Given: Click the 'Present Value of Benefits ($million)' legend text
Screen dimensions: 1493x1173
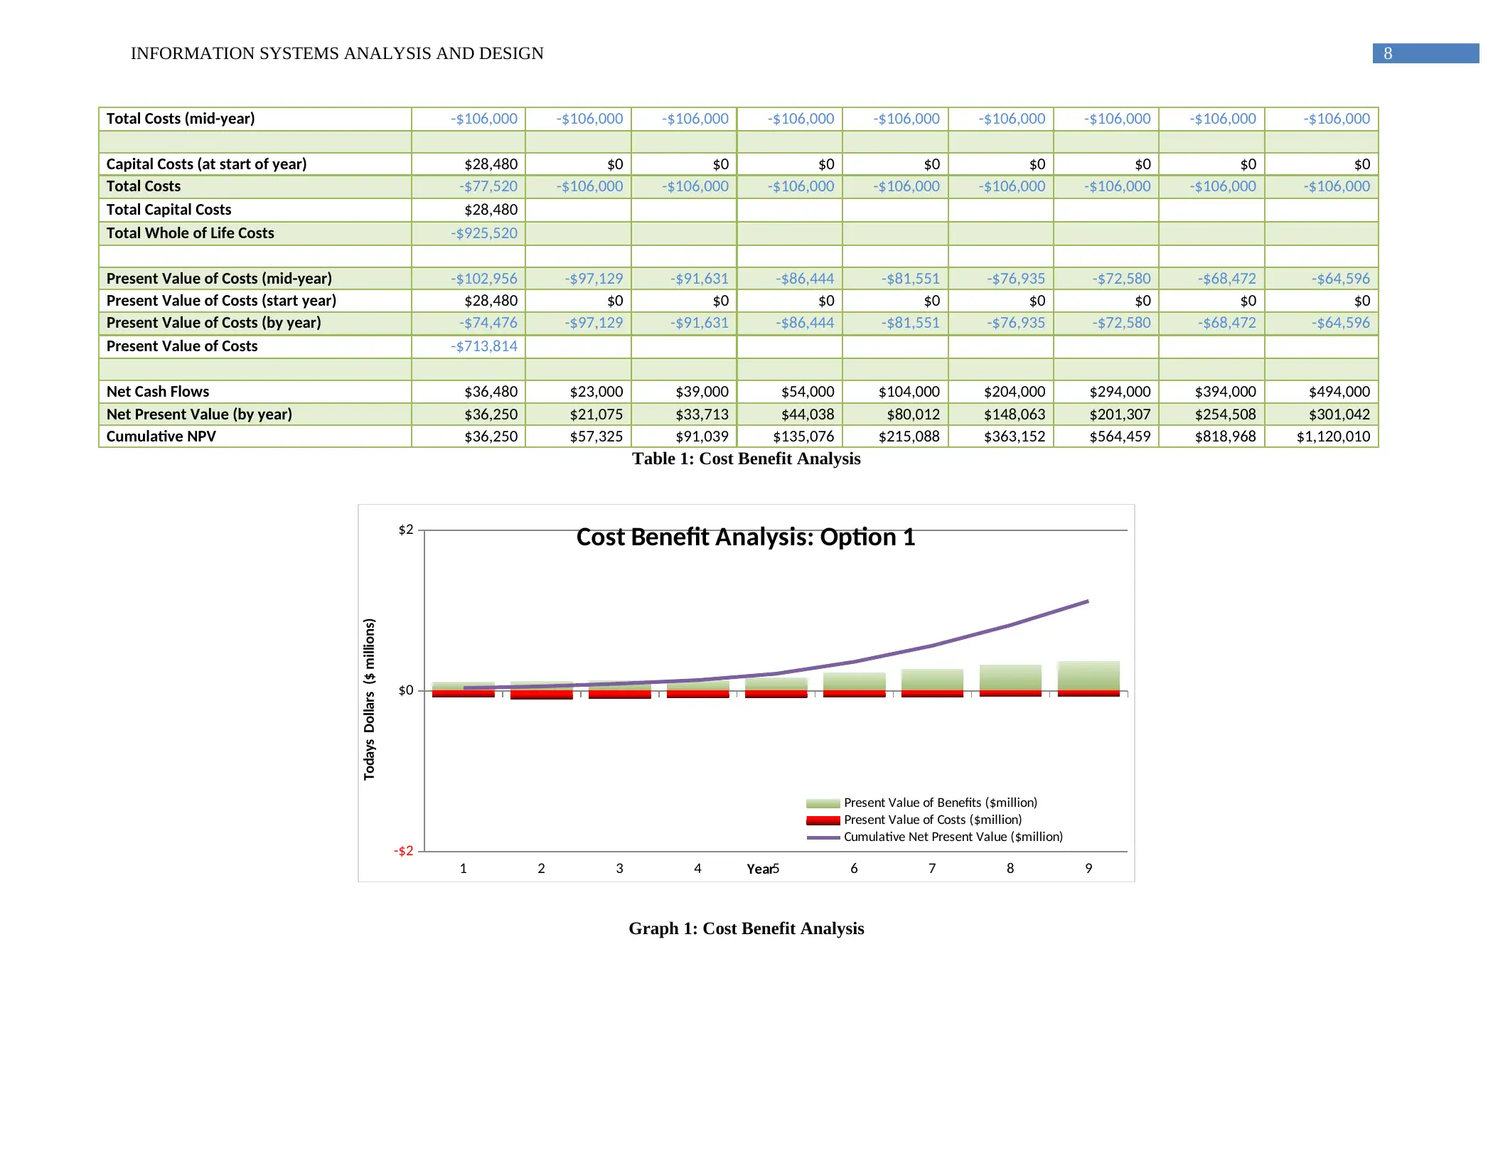Looking at the screenshot, I should [941, 803].
